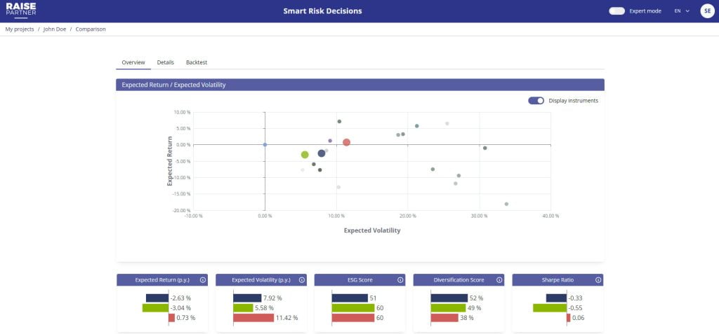The image size is (719, 334).
Task: Click info icon on Diversification Score card
Action: [x=500, y=280]
